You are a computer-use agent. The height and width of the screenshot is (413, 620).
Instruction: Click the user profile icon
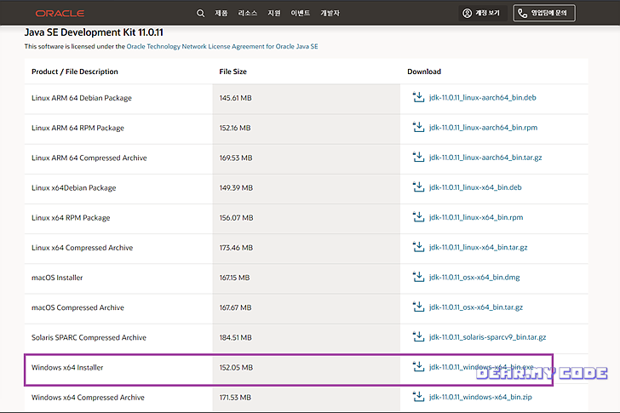pyautogui.click(x=467, y=13)
